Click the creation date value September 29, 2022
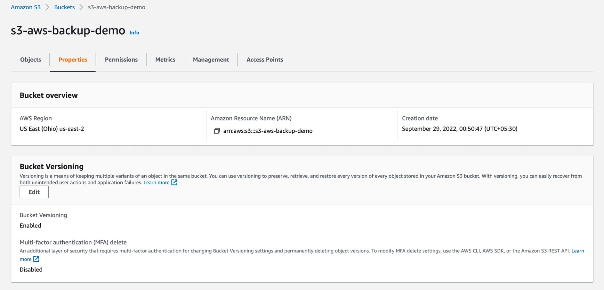604x290 pixels. tap(459, 129)
